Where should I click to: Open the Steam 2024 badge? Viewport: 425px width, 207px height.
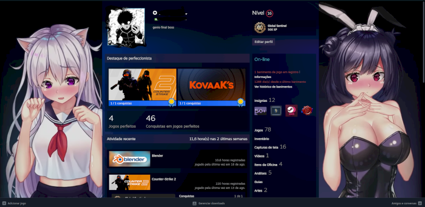291,111
